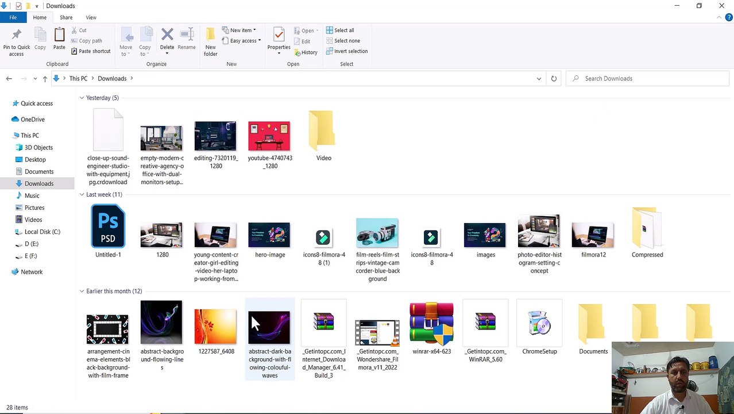Create a New folder from ribbon
The image size is (734, 414).
211,42
